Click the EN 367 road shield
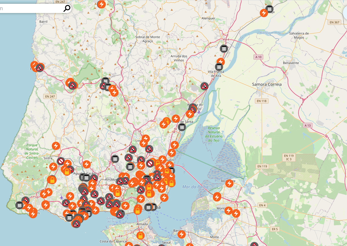The height and width of the screenshot is (246, 347). [x=334, y=22]
